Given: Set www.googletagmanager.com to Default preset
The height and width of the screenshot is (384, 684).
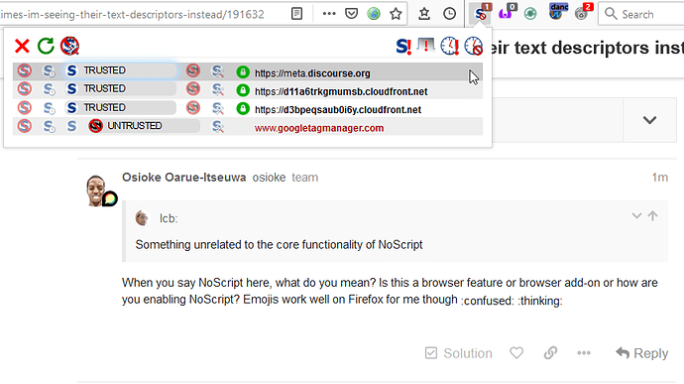Looking at the screenshot, I should (x=25, y=126).
